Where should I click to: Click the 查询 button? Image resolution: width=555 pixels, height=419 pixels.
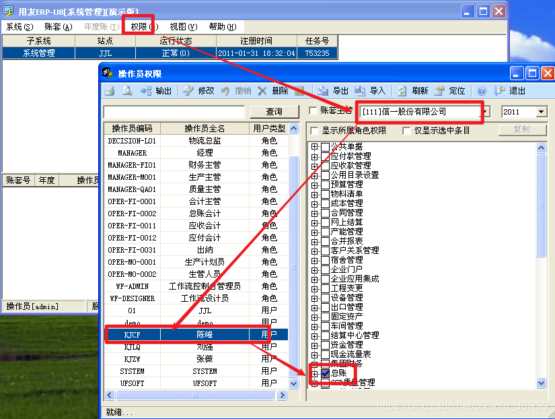[x=274, y=112]
